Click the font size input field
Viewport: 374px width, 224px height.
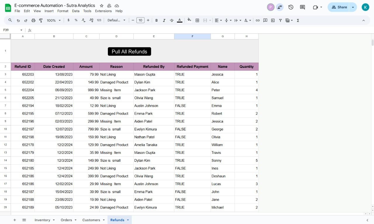[141, 20]
